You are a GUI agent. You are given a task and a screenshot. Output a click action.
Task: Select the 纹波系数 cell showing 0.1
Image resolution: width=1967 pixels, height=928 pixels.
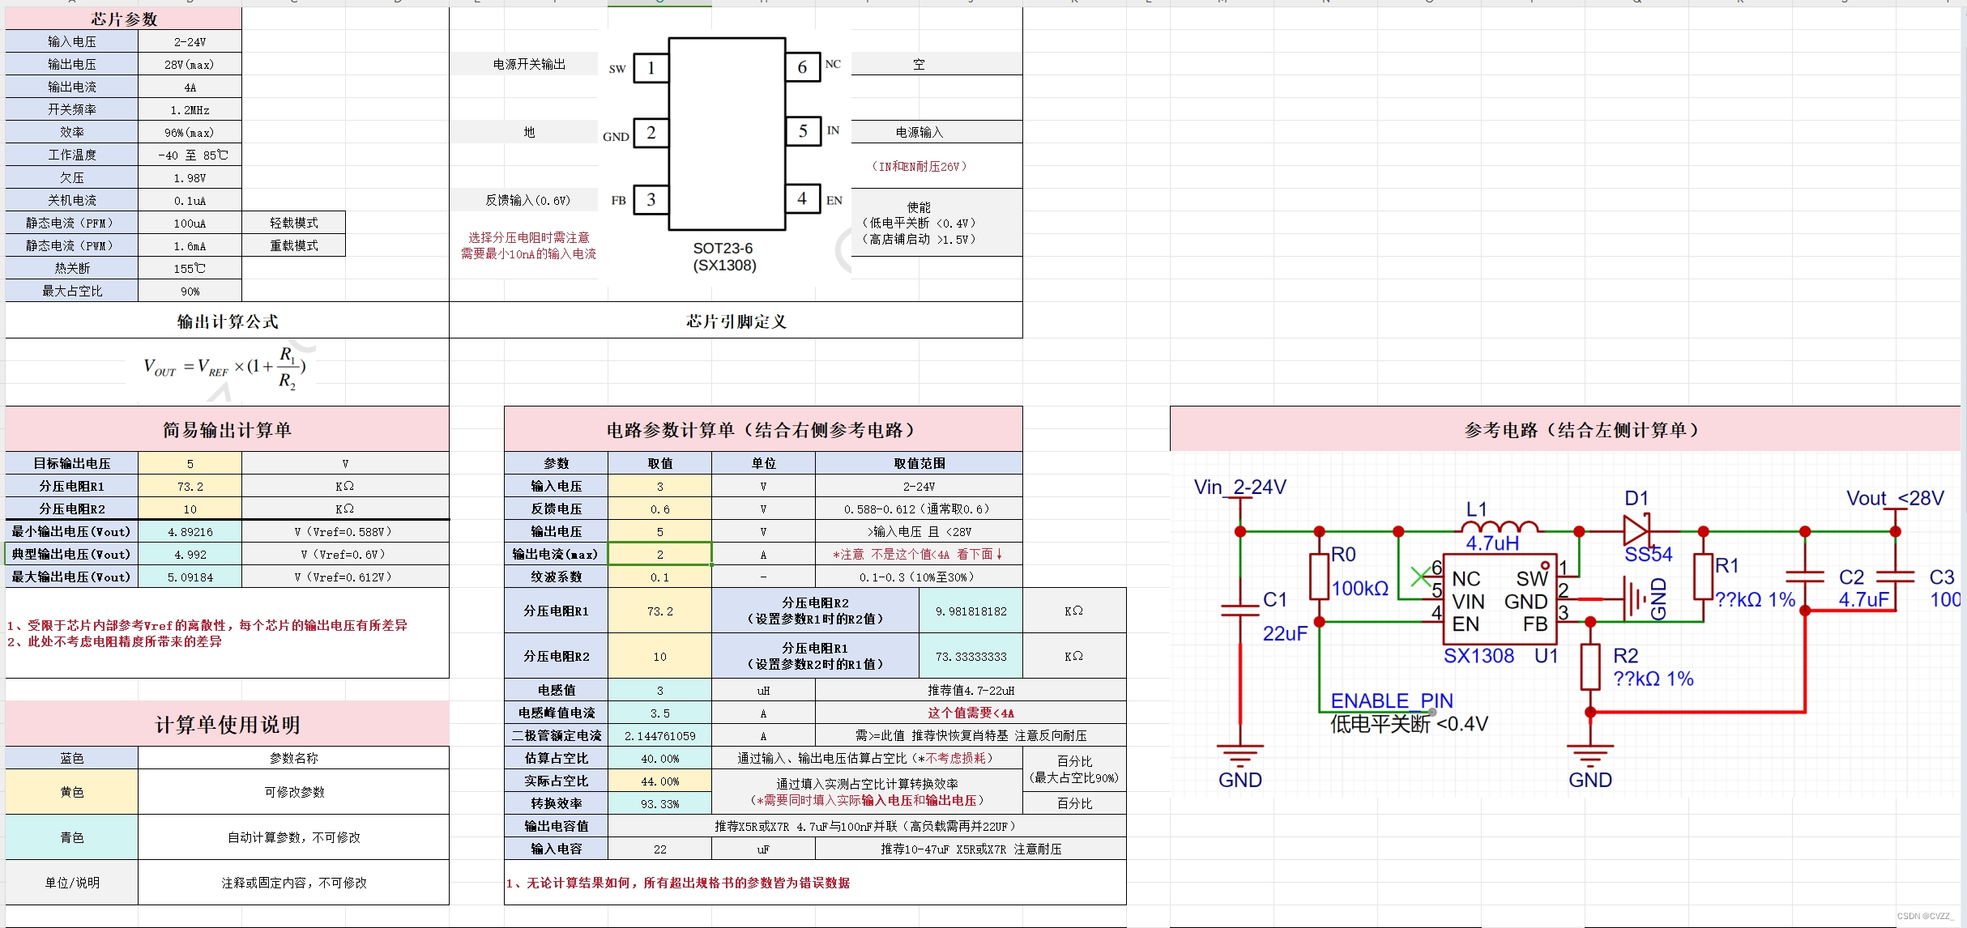(x=659, y=577)
